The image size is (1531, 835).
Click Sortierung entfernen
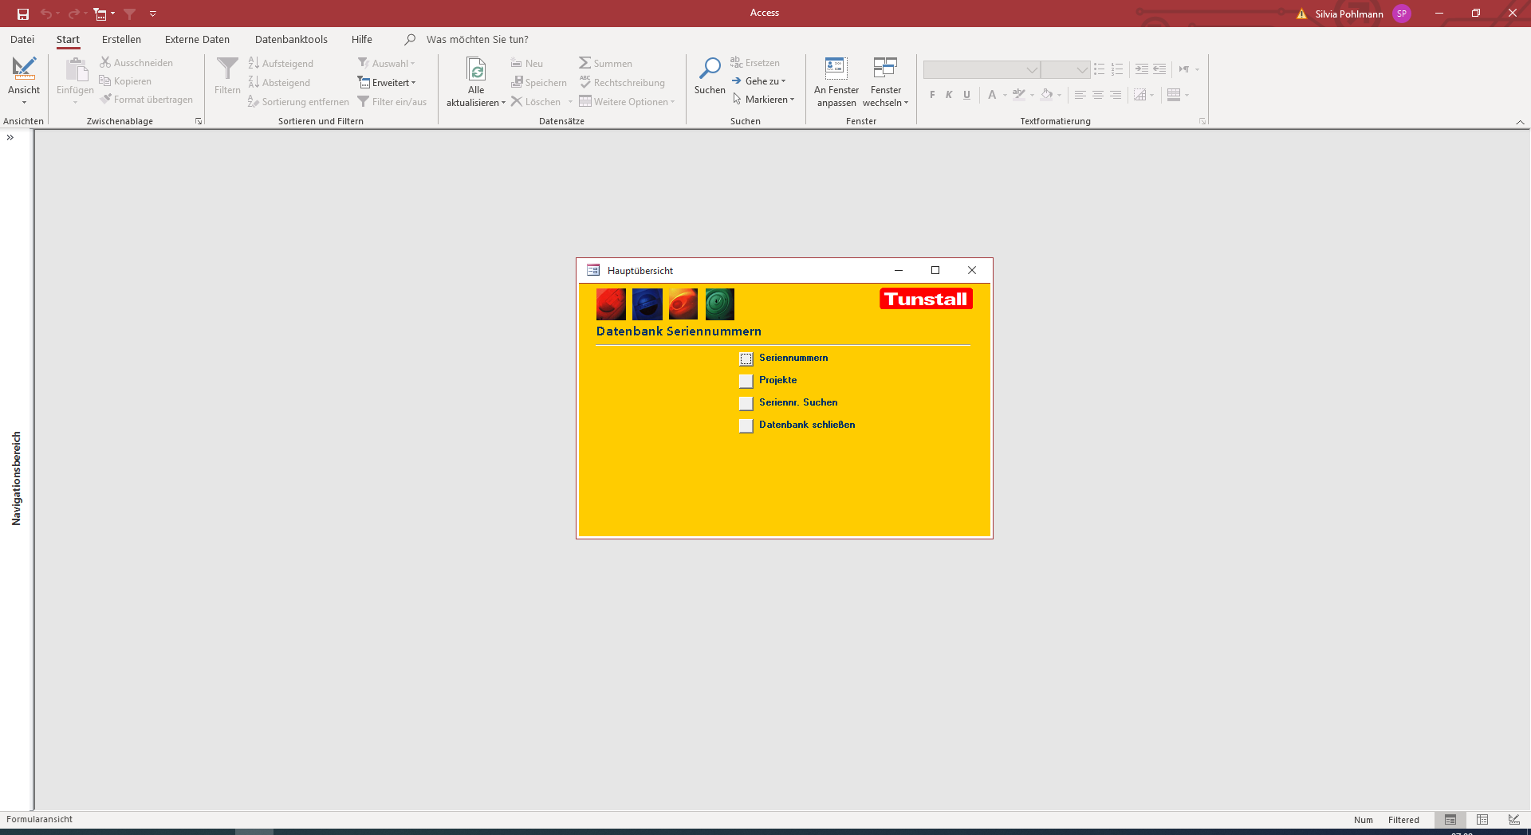pyautogui.click(x=298, y=102)
